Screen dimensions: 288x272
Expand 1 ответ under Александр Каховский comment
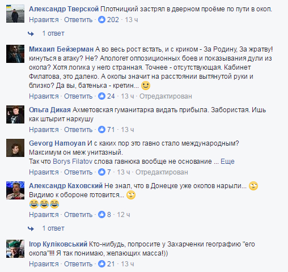(x=53, y=228)
